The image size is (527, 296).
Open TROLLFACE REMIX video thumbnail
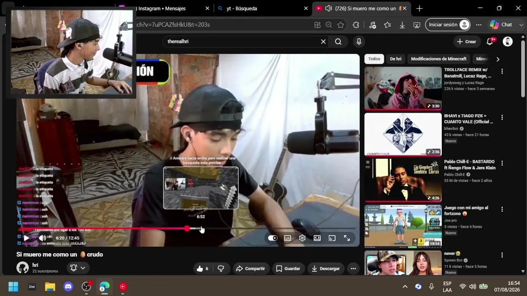tap(403, 88)
